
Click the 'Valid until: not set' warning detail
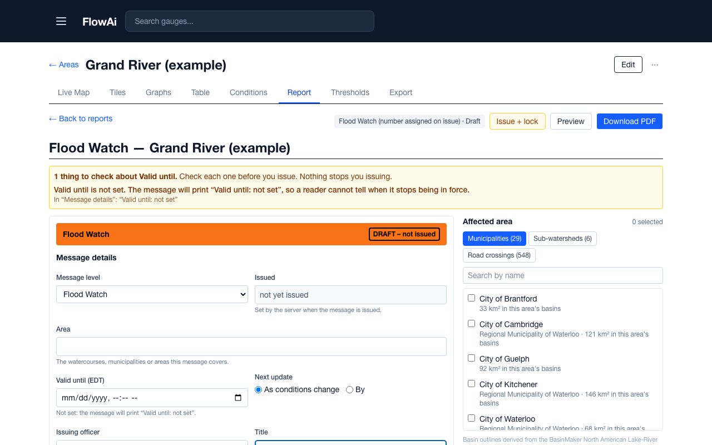[116, 200]
